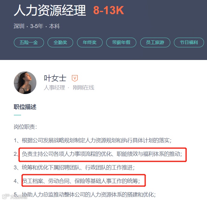207x201 pixels.
Task: Select the 员工旅游 benefit tag
Action: (155, 42)
